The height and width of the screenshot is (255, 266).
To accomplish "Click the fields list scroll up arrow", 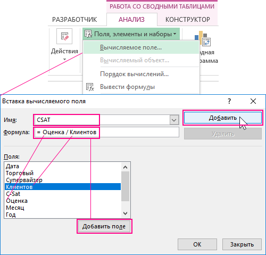I will coord(126,167).
